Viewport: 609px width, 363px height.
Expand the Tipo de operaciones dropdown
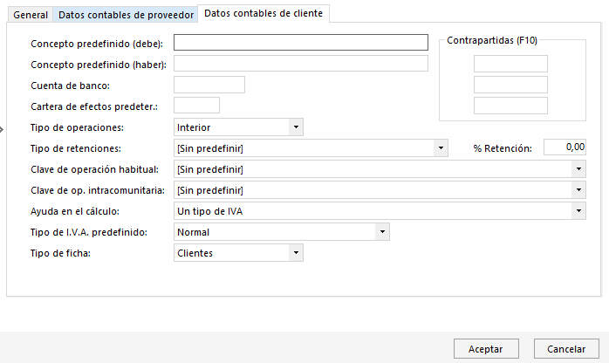click(x=238, y=127)
